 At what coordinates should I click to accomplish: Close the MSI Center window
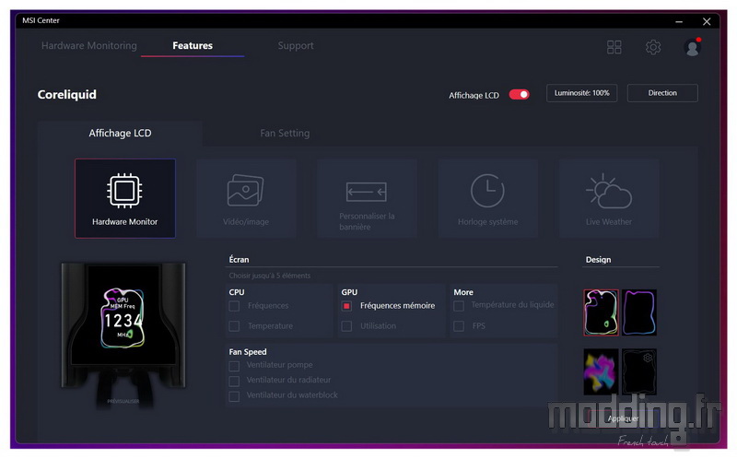point(707,21)
